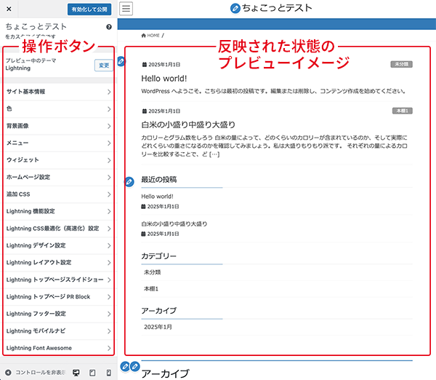Open the 背景画像 panel
The width and height of the screenshot is (436, 380).
pyautogui.click(x=58, y=126)
